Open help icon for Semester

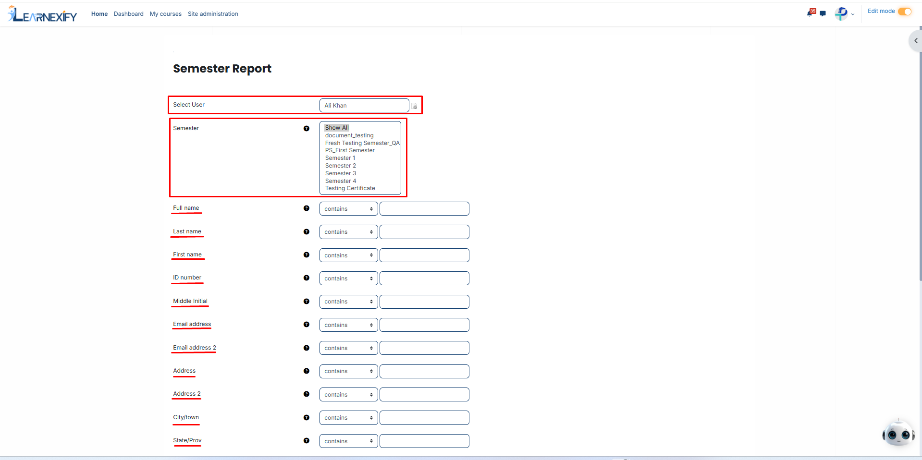(307, 129)
